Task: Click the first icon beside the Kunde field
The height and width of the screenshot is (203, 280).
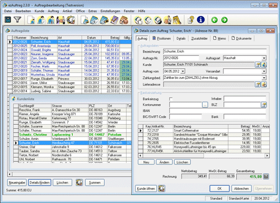Action: click(258, 65)
